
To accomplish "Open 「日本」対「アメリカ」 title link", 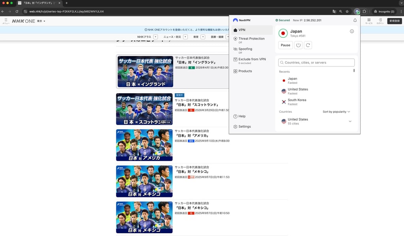I will pos(192,136).
